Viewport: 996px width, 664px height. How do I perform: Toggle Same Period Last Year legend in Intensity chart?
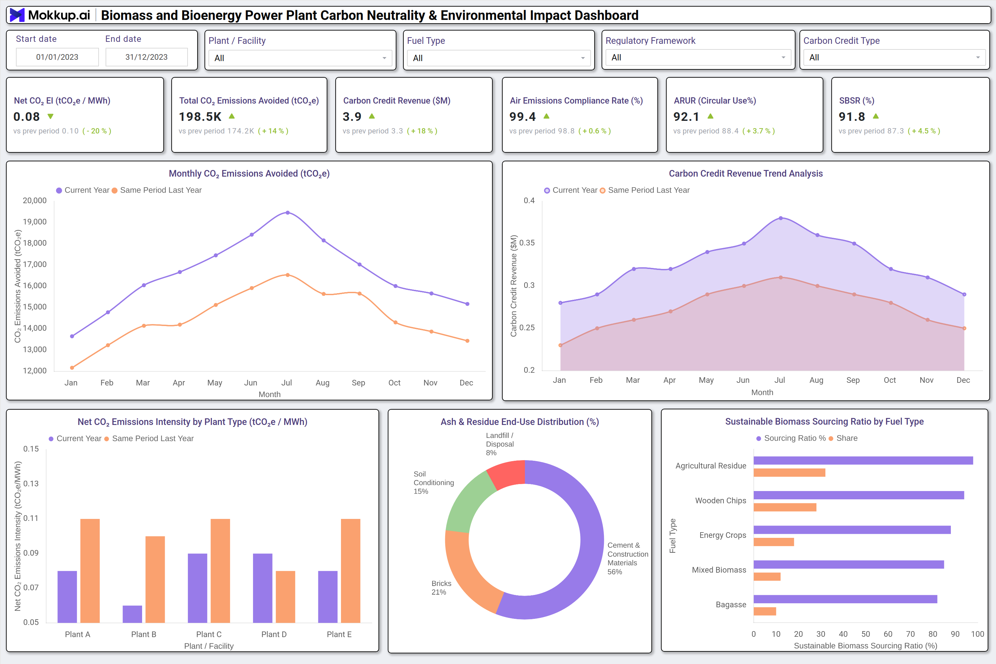149,438
